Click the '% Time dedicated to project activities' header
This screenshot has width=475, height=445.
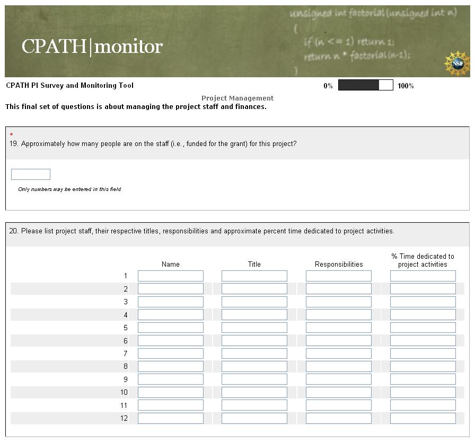point(423,260)
